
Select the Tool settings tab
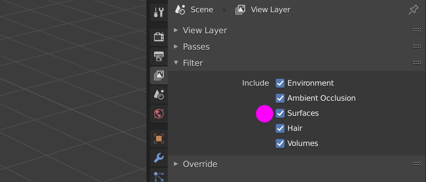[158, 13]
